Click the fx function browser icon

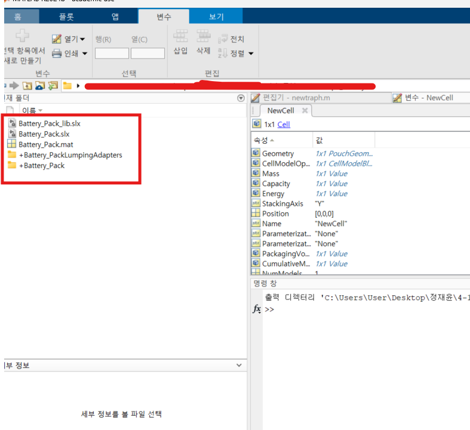click(257, 309)
